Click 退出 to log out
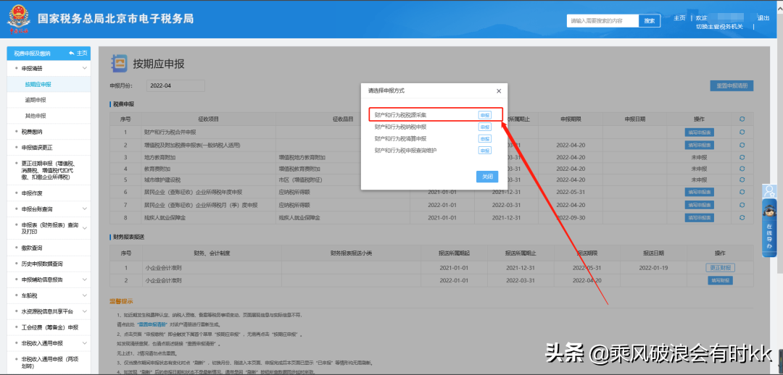This screenshot has height=375, width=783. 763,18
